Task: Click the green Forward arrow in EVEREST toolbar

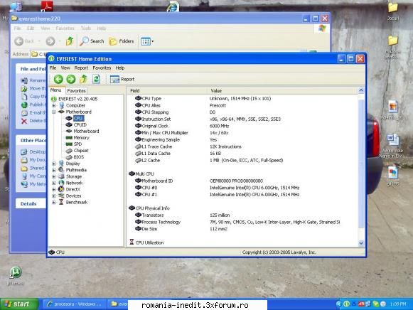Action: [x=70, y=79]
